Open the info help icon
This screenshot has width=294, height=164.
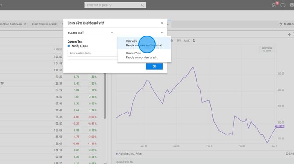[x=283, y=5]
